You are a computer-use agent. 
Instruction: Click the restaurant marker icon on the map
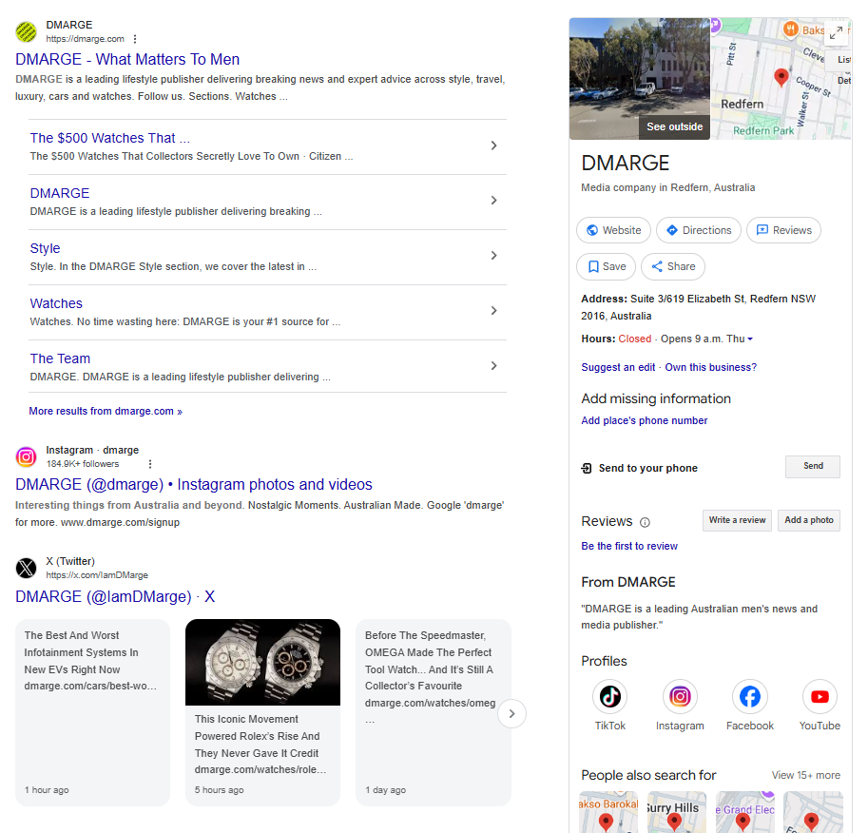pyautogui.click(x=791, y=29)
